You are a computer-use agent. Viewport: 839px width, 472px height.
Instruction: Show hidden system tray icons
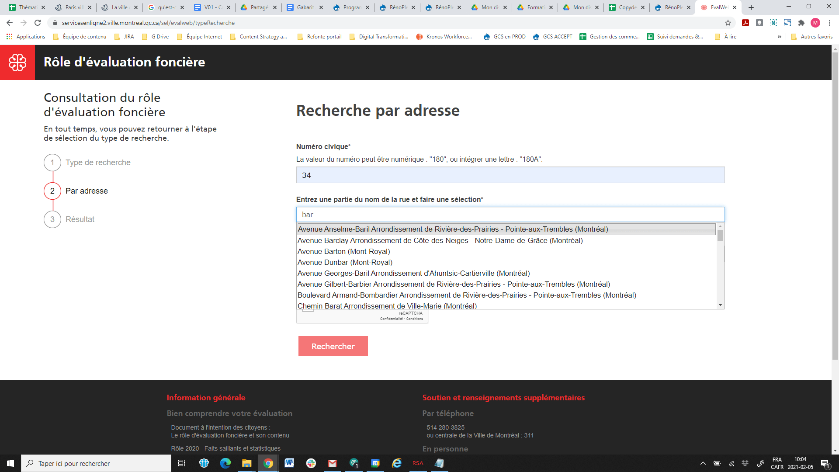(703, 463)
